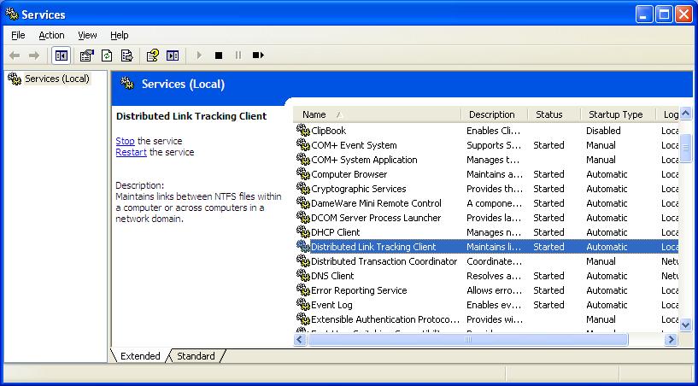
Task: Click the Restart the service link
Action: (131, 152)
